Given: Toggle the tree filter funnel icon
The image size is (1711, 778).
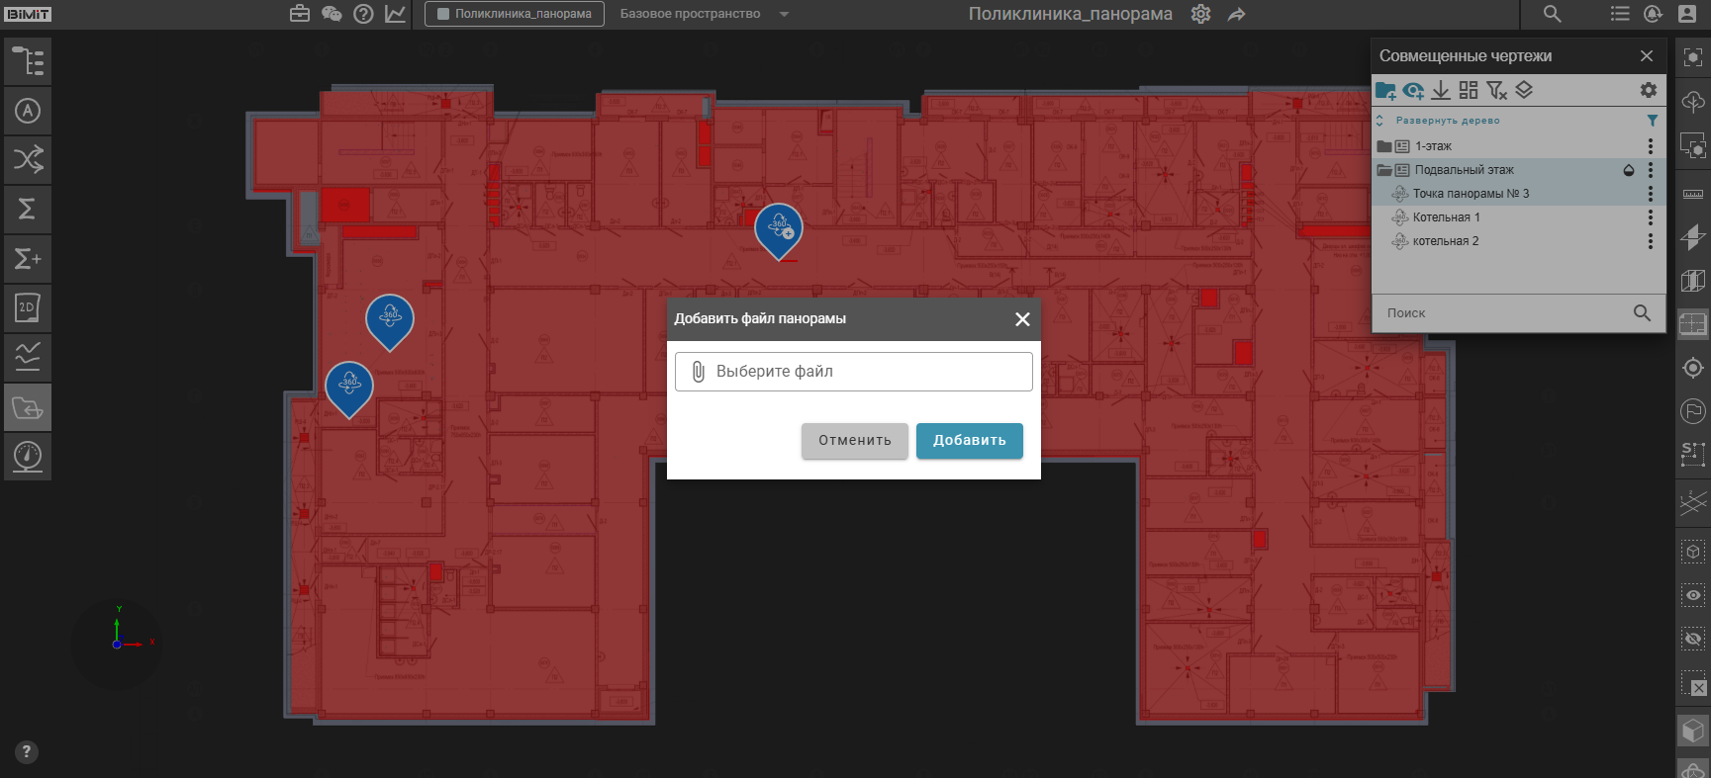Looking at the screenshot, I should (x=1652, y=121).
